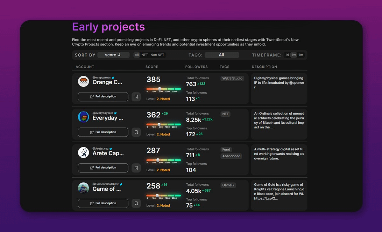382x232 pixels.
Task: Click the Twitter icon beside @everydaysats
Action: (116, 113)
